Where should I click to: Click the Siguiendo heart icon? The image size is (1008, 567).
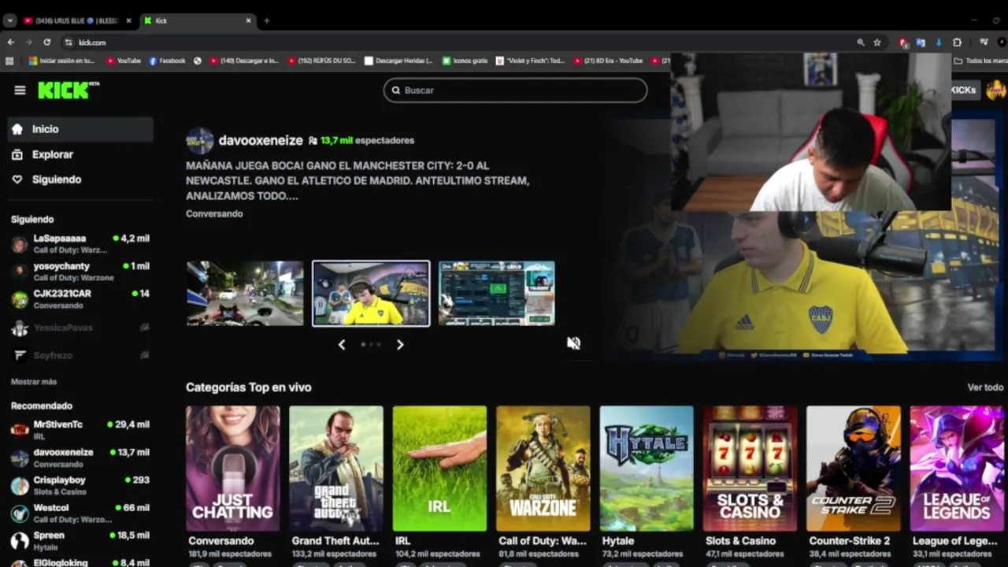(17, 180)
